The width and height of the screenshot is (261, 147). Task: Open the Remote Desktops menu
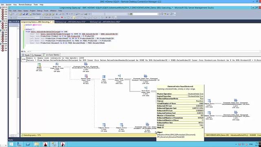click(x=25, y=4)
